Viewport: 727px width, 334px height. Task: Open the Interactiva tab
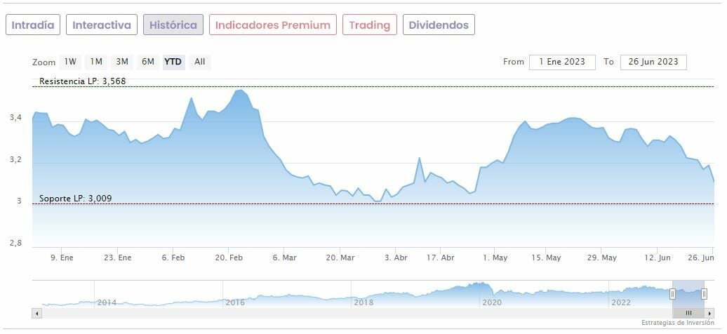pyautogui.click(x=102, y=25)
